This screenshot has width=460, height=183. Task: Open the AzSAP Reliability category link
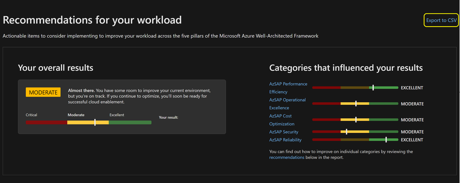(285, 140)
